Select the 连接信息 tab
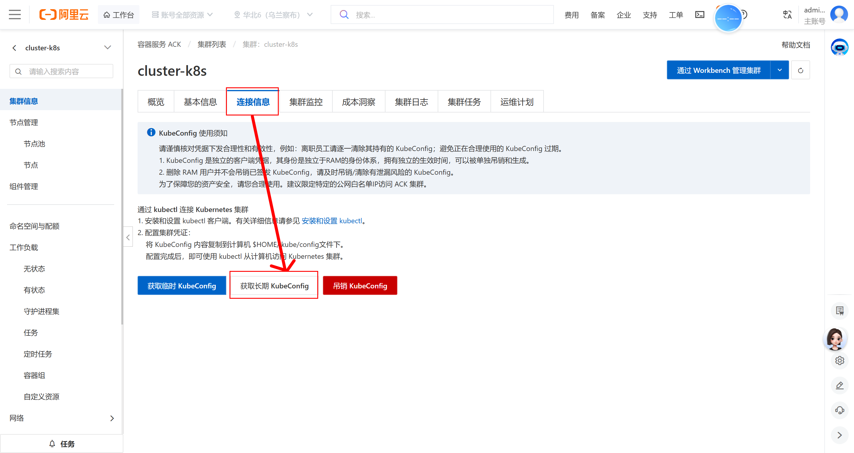Viewport: 854px width, 453px height. coord(253,102)
